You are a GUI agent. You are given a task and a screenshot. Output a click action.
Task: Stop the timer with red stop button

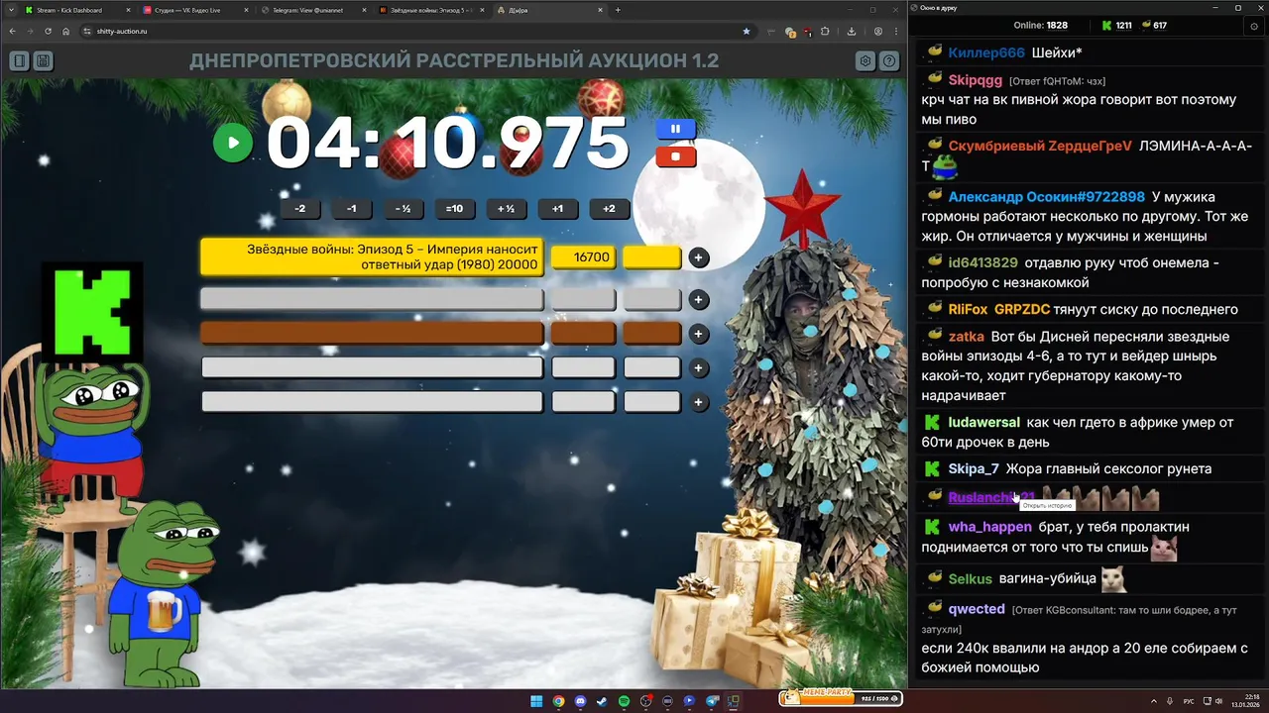point(675,156)
